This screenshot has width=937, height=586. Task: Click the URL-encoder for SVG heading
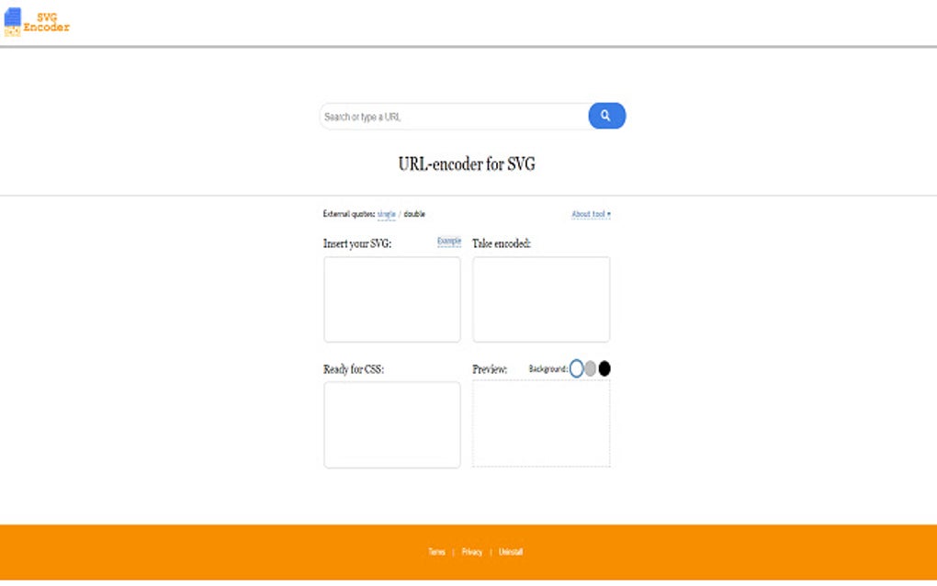[x=468, y=163]
